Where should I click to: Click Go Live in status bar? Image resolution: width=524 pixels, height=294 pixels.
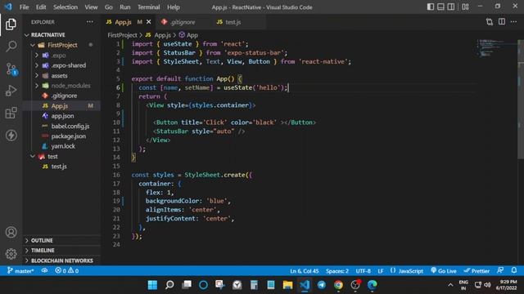click(x=444, y=271)
